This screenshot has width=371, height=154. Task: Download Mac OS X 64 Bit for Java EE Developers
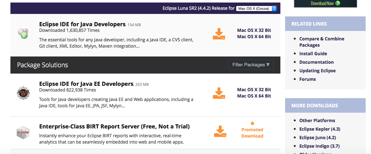coord(254,96)
